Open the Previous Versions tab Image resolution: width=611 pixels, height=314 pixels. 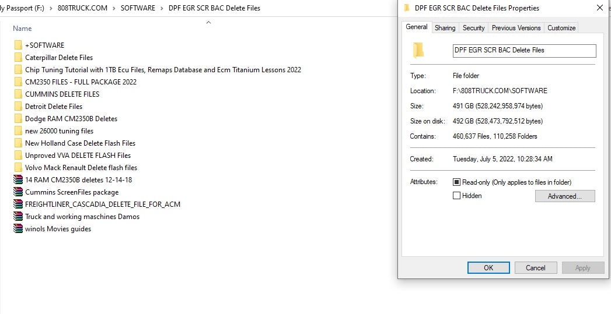(x=516, y=28)
